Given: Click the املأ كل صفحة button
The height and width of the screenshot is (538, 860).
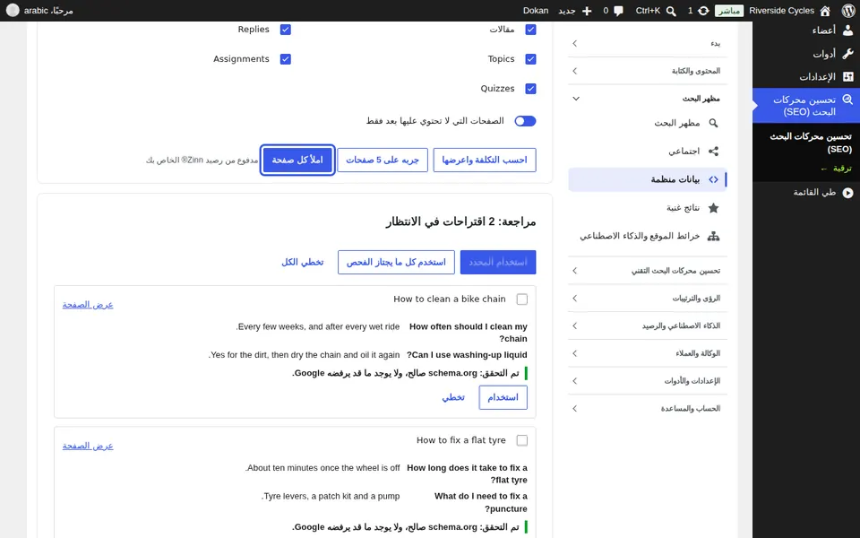Looking at the screenshot, I should coord(297,160).
